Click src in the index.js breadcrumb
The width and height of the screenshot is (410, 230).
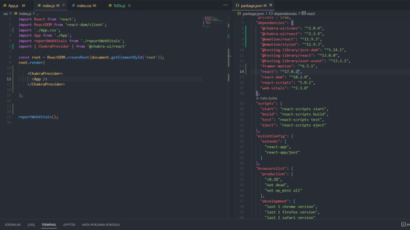click(6, 13)
